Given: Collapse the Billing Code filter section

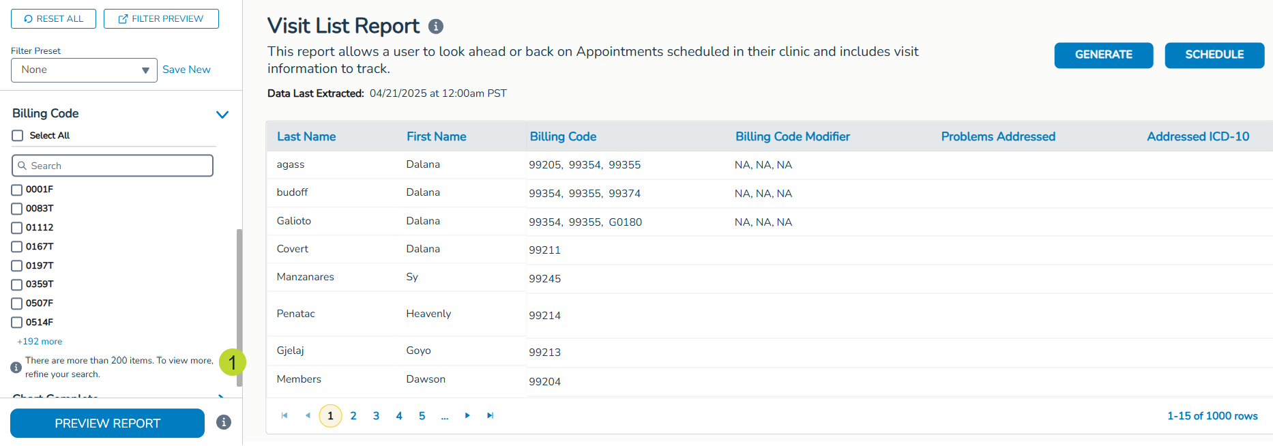Looking at the screenshot, I should point(222,115).
